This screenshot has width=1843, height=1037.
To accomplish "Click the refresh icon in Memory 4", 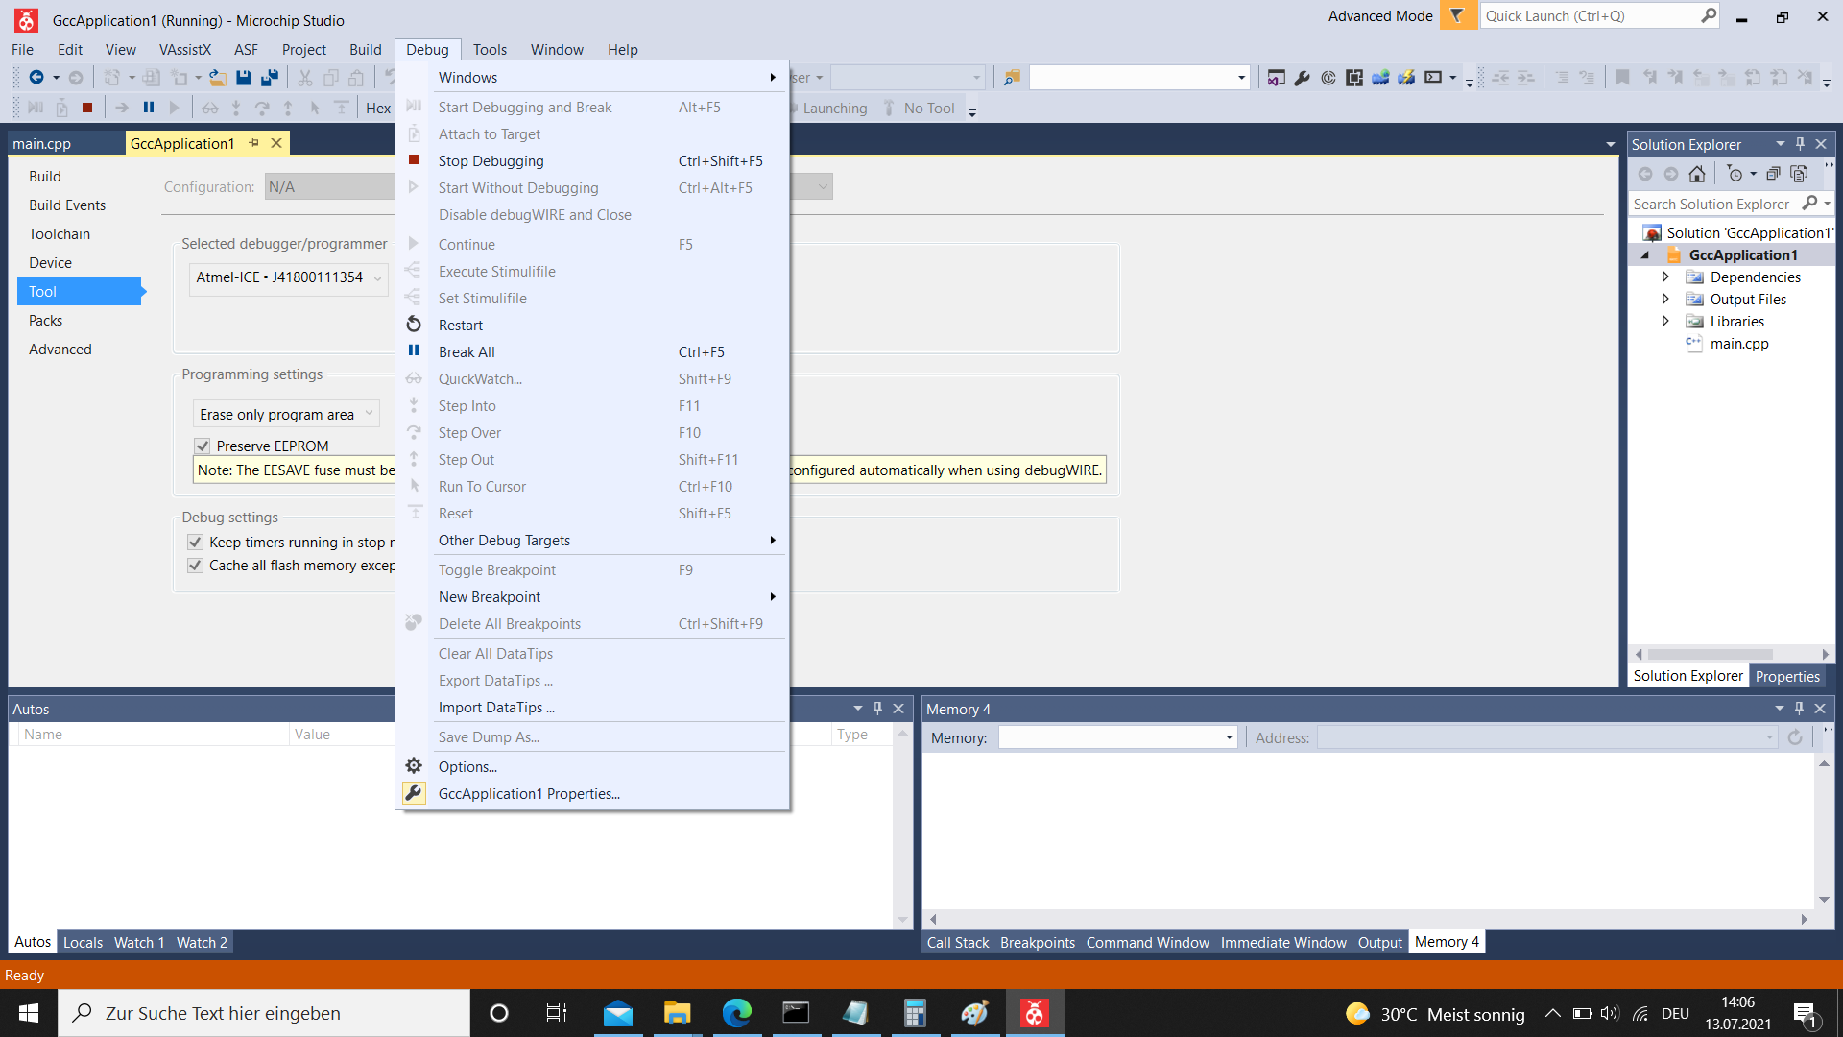I will click(x=1795, y=737).
